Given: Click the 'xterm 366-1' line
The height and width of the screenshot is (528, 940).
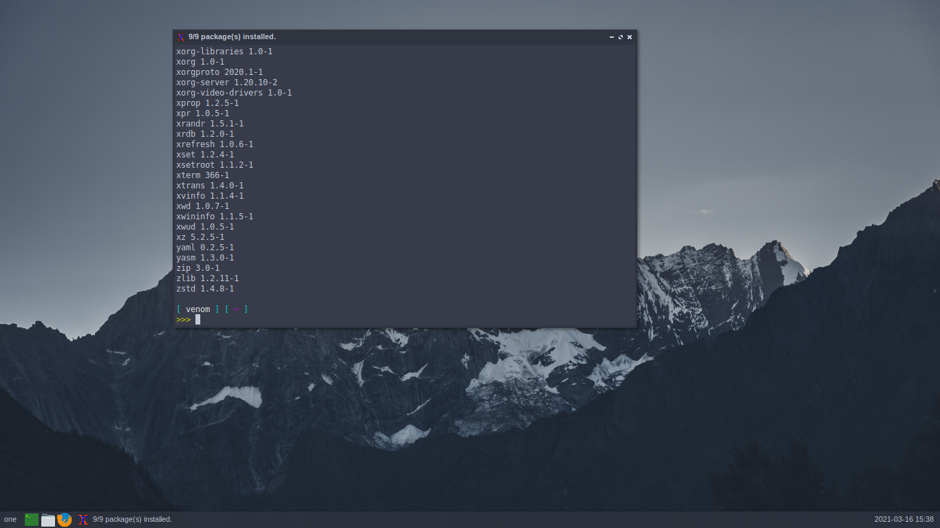Looking at the screenshot, I should [x=202, y=175].
